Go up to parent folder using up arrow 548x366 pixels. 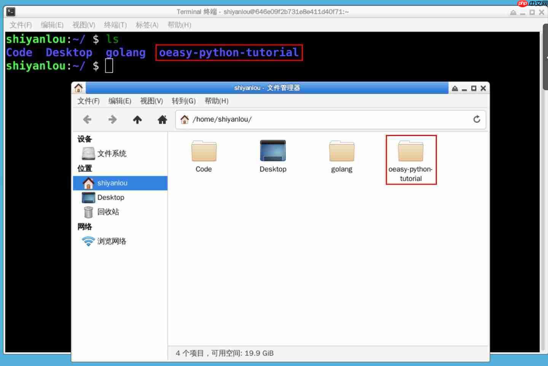click(x=137, y=119)
